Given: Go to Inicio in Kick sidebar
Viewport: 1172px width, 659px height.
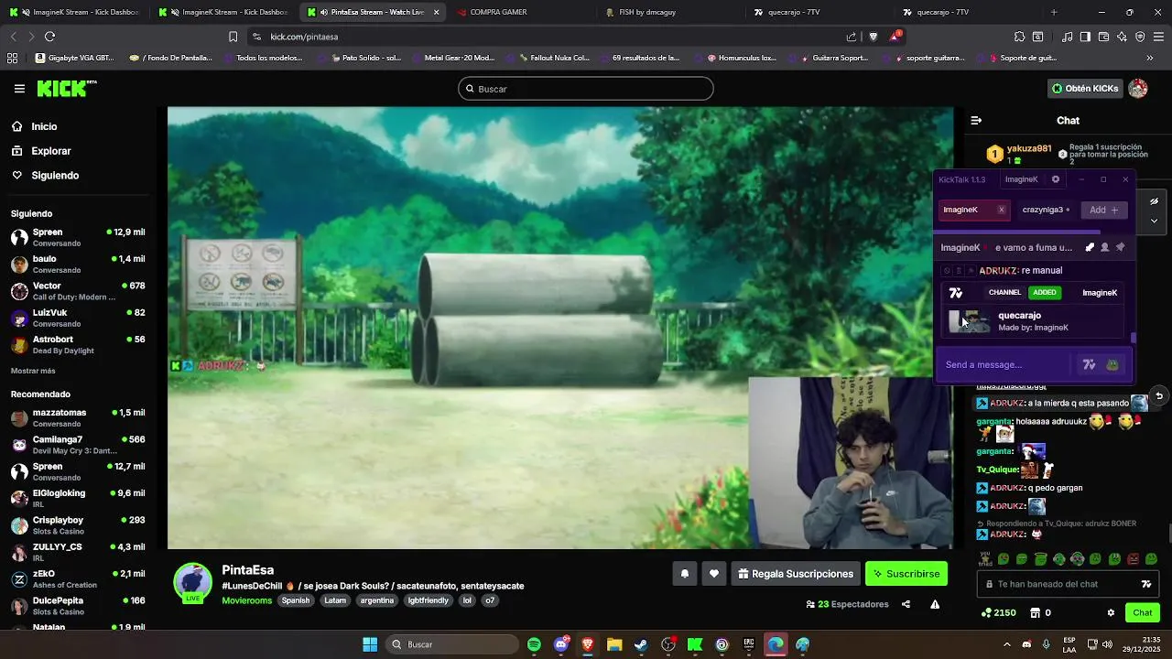Looking at the screenshot, I should [44, 126].
